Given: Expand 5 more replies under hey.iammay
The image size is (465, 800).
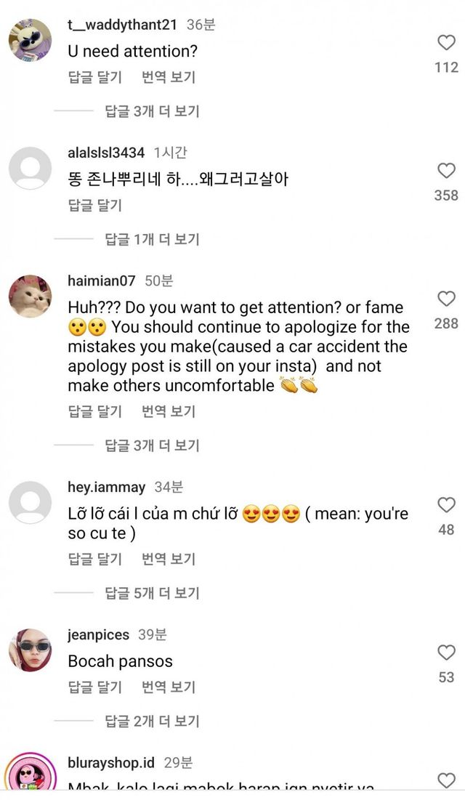Looking at the screenshot, I should 152,593.
